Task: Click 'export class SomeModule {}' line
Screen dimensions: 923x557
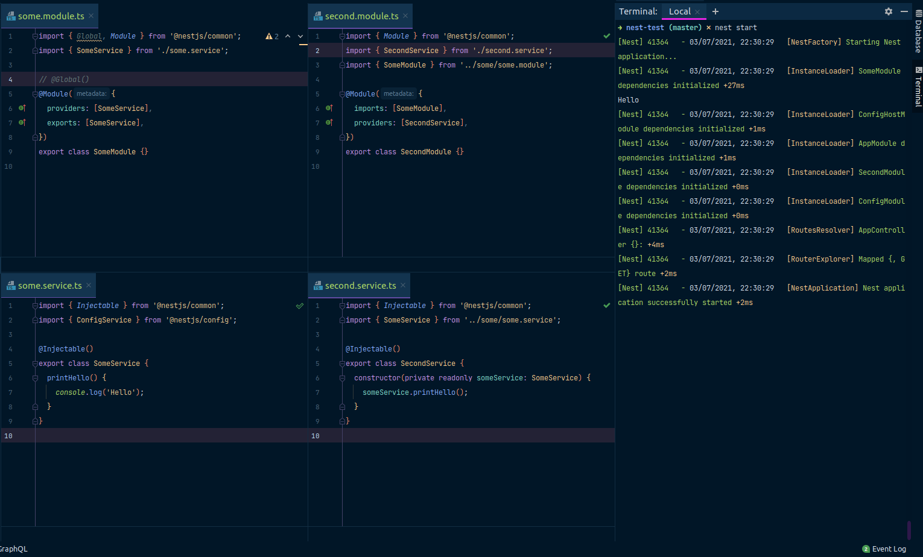Action: tap(94, 152)
